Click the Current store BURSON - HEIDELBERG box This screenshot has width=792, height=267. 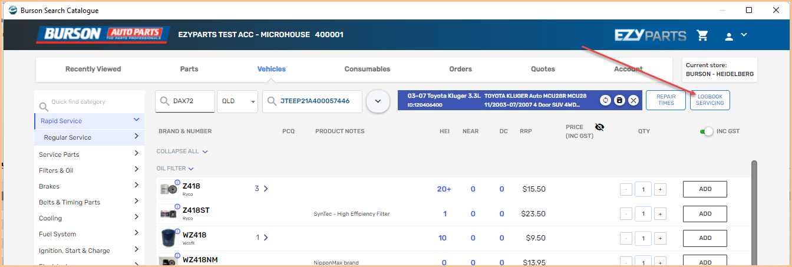[720, 70]
